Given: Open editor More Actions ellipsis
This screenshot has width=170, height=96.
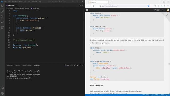Looking at the screenshot, I should tap(83, 5).
